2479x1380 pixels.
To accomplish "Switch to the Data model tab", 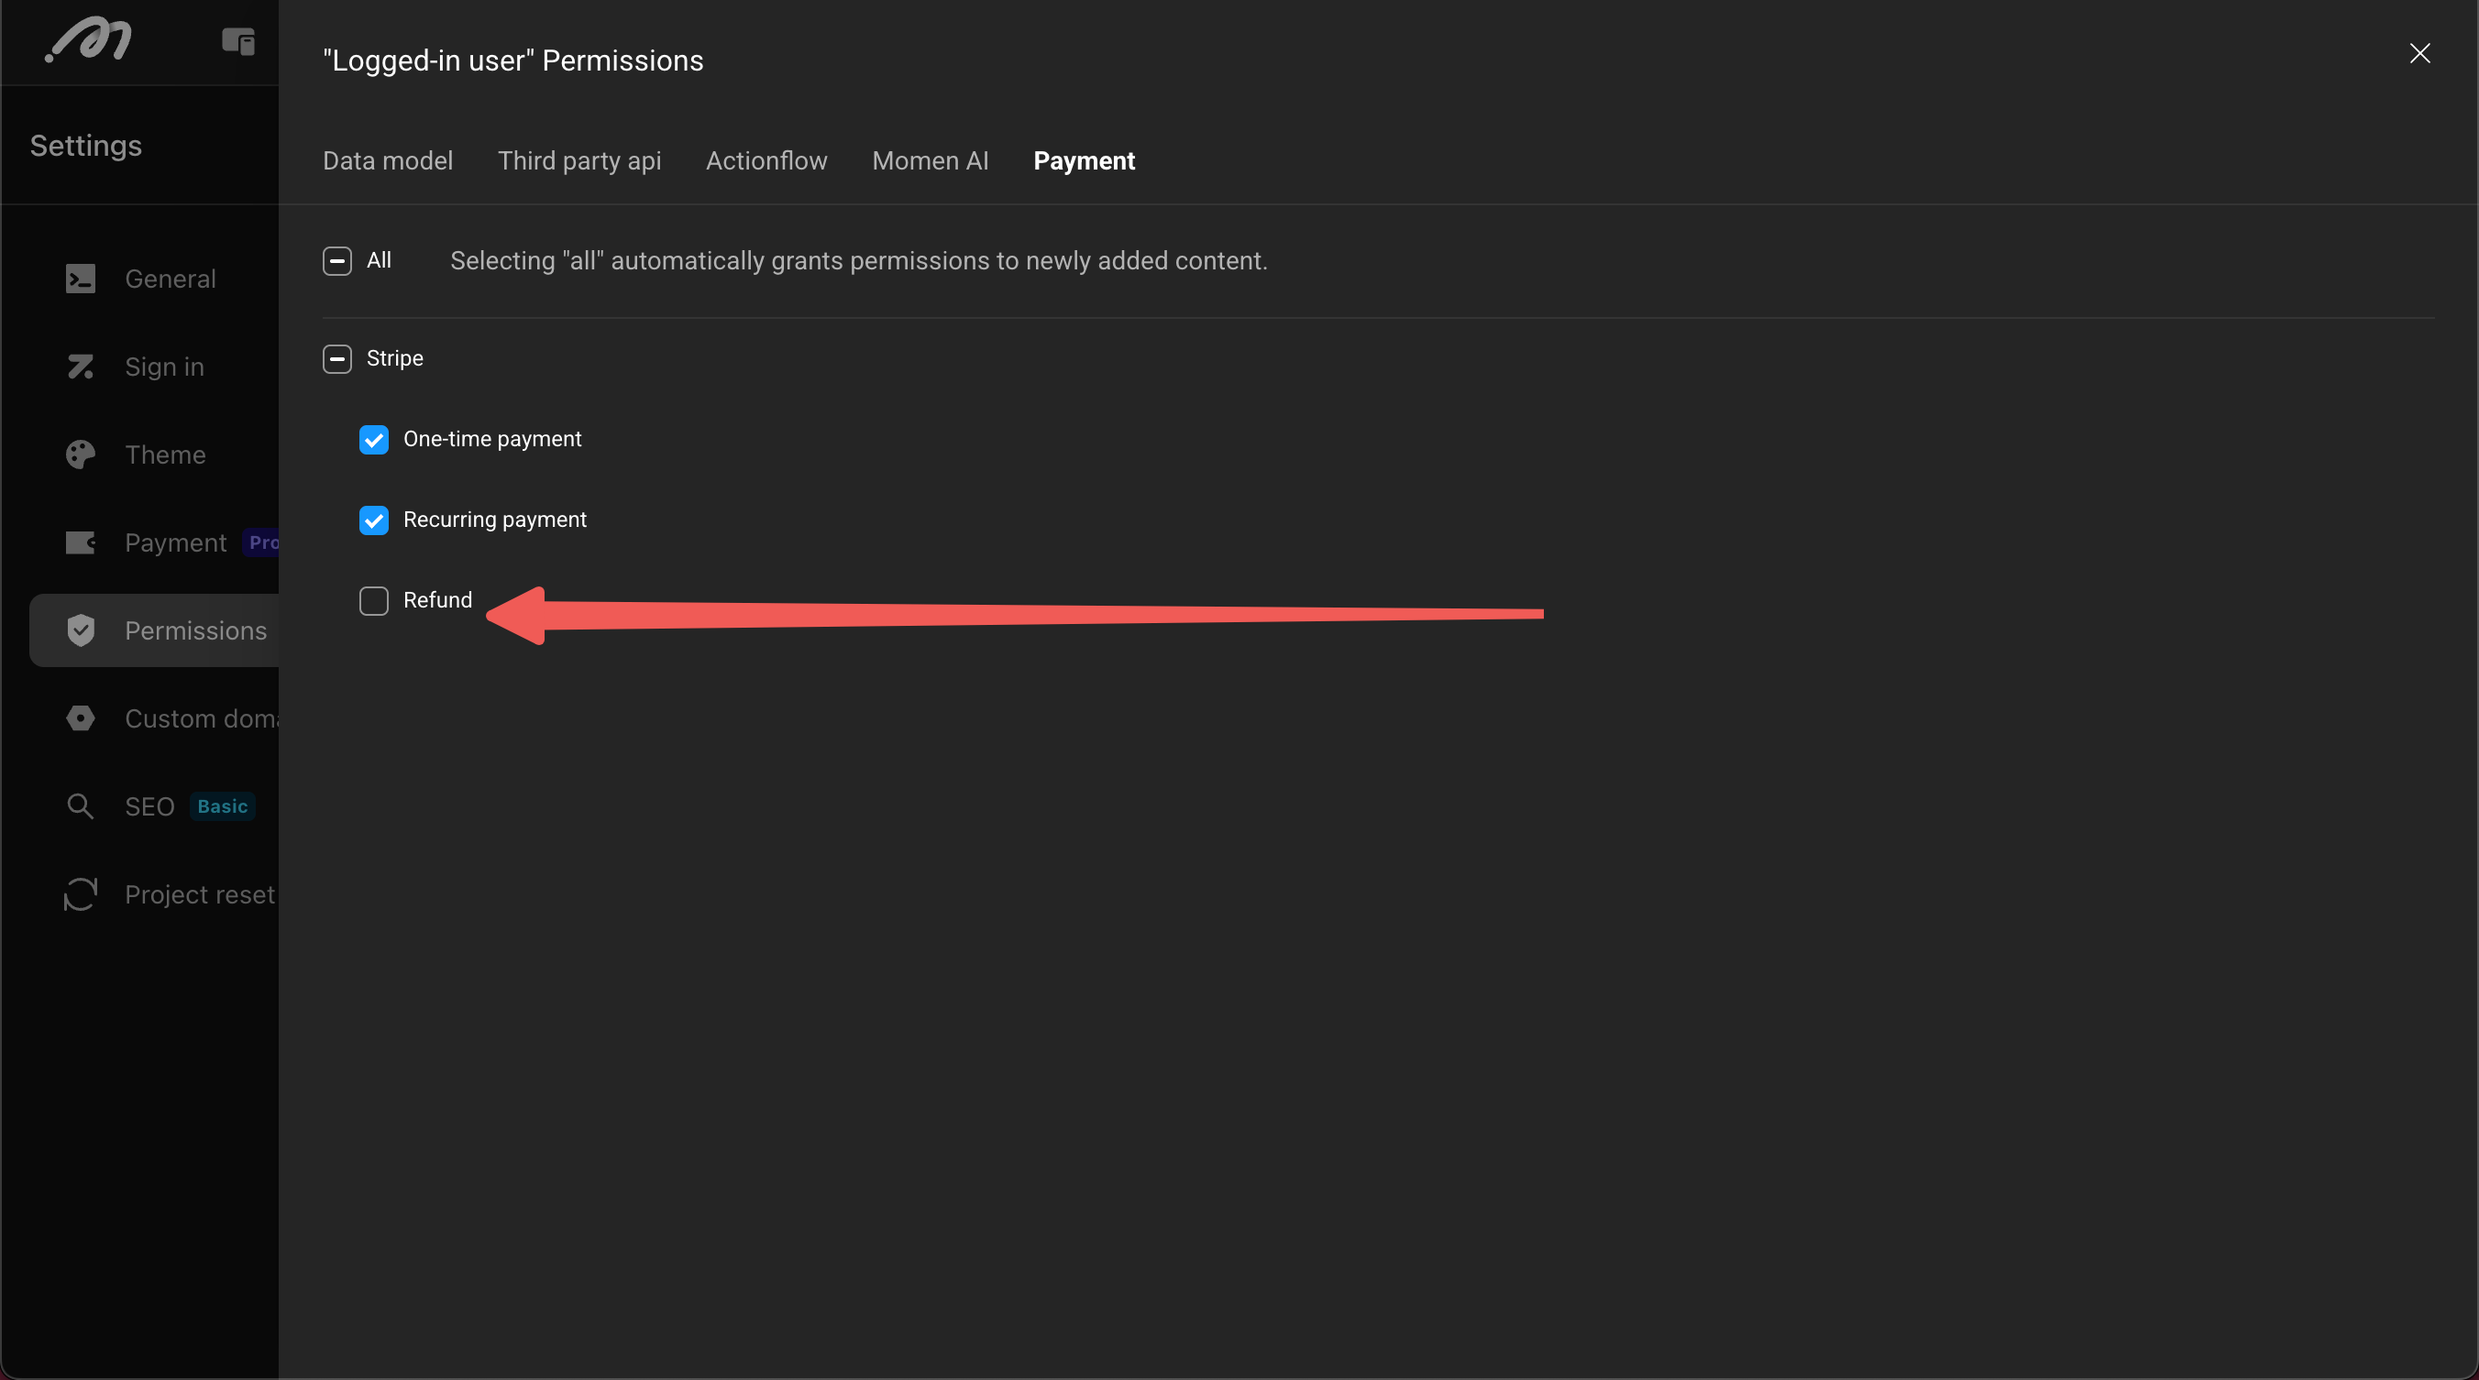I will coord(387,160).
